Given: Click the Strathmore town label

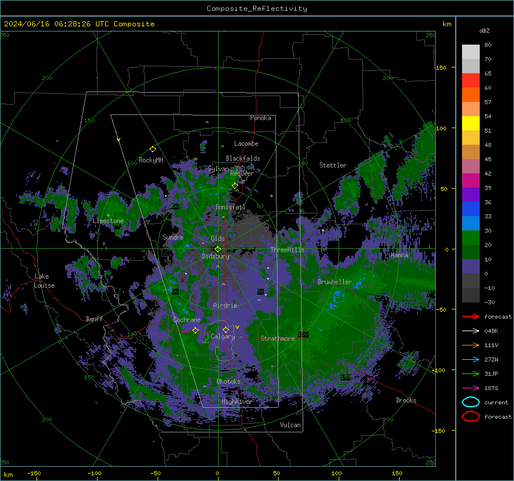Looking at the screenshot, I should tap(278, 339).
